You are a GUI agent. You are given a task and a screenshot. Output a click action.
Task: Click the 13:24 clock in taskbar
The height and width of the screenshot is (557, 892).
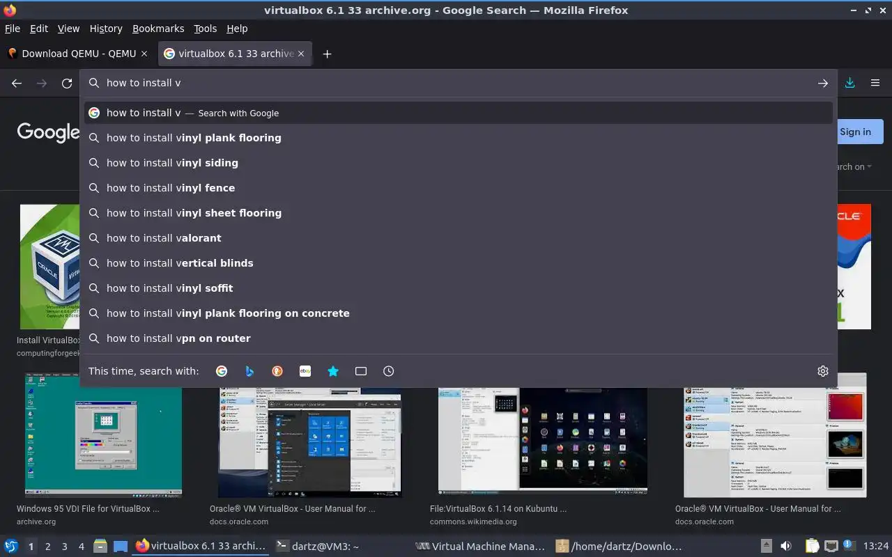[876, 547]
